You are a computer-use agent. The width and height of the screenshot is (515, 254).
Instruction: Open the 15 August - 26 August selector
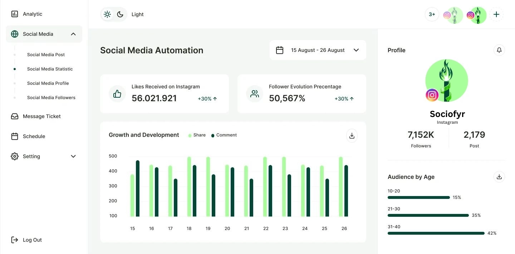pyautogui.click(x=318, y=50)
